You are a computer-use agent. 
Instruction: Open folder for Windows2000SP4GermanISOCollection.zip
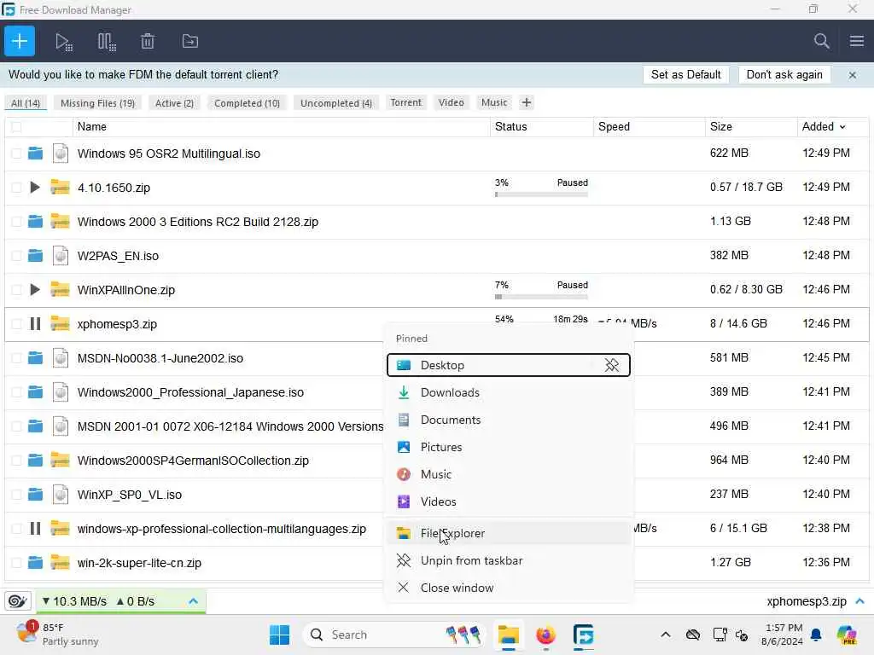[35, 460]
